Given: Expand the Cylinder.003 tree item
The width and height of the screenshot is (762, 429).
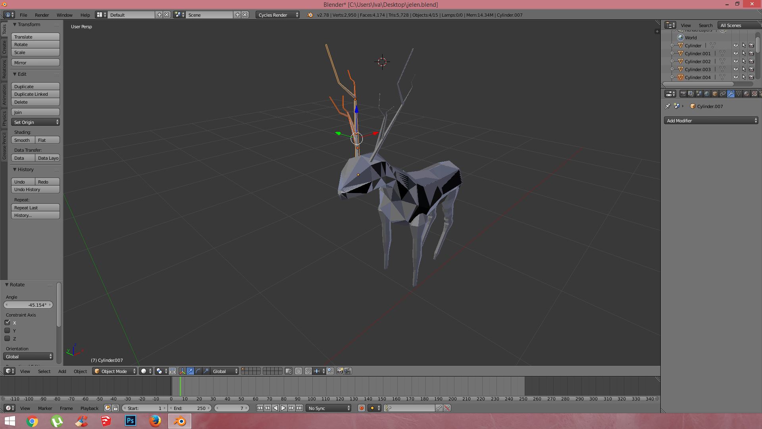Looking at the screenshot, I should pos(672,69).
